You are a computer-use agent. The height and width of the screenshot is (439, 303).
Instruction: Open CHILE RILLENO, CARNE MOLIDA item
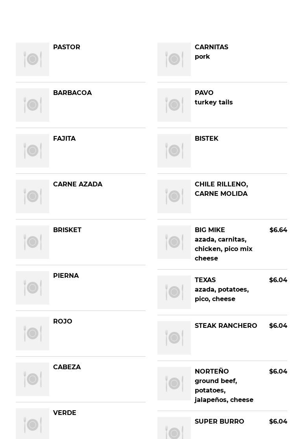[221, 189]
